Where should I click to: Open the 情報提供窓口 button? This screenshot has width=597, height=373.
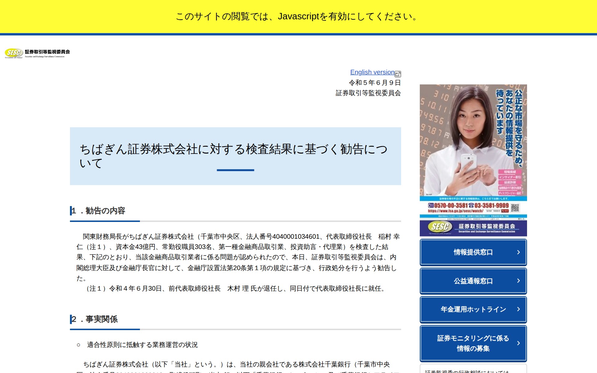(x=473, y=252)
